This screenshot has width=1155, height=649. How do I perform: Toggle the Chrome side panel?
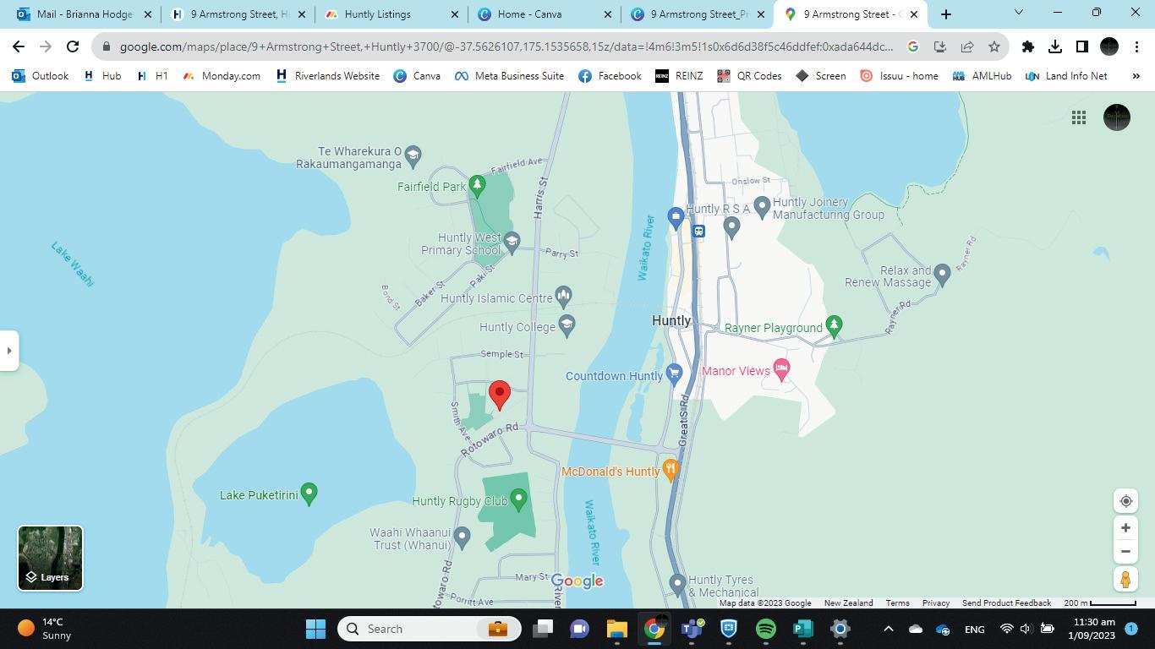coord(1082,47)
